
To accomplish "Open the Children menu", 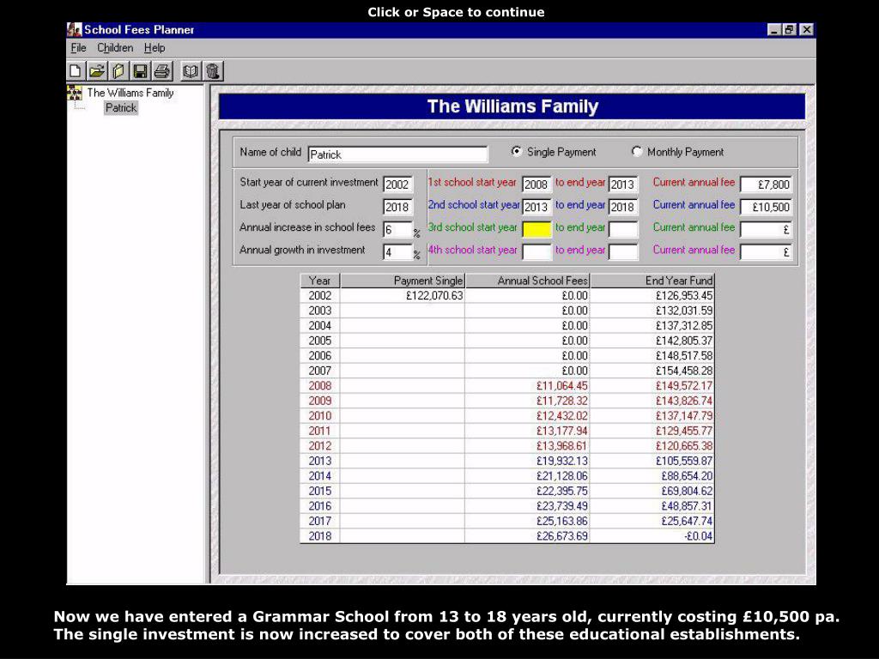I will point(115,48).
